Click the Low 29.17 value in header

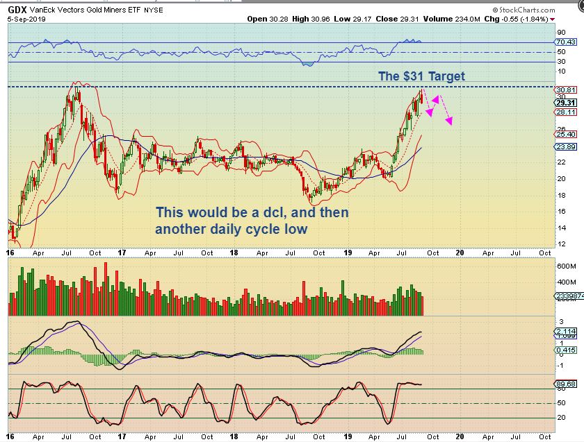point(352,19)
